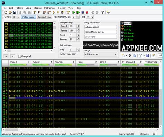Clone instrument with the duplicate icon
Image resolution: width=164 pixels, height=137 pixels.
pos(135,55)
